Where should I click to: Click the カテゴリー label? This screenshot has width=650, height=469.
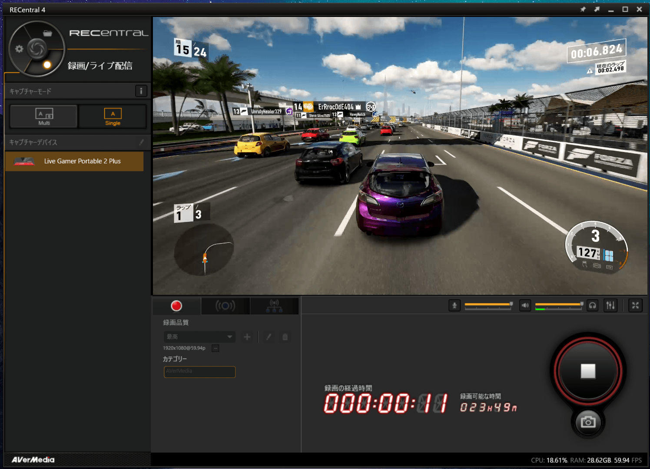coord(175,359)
